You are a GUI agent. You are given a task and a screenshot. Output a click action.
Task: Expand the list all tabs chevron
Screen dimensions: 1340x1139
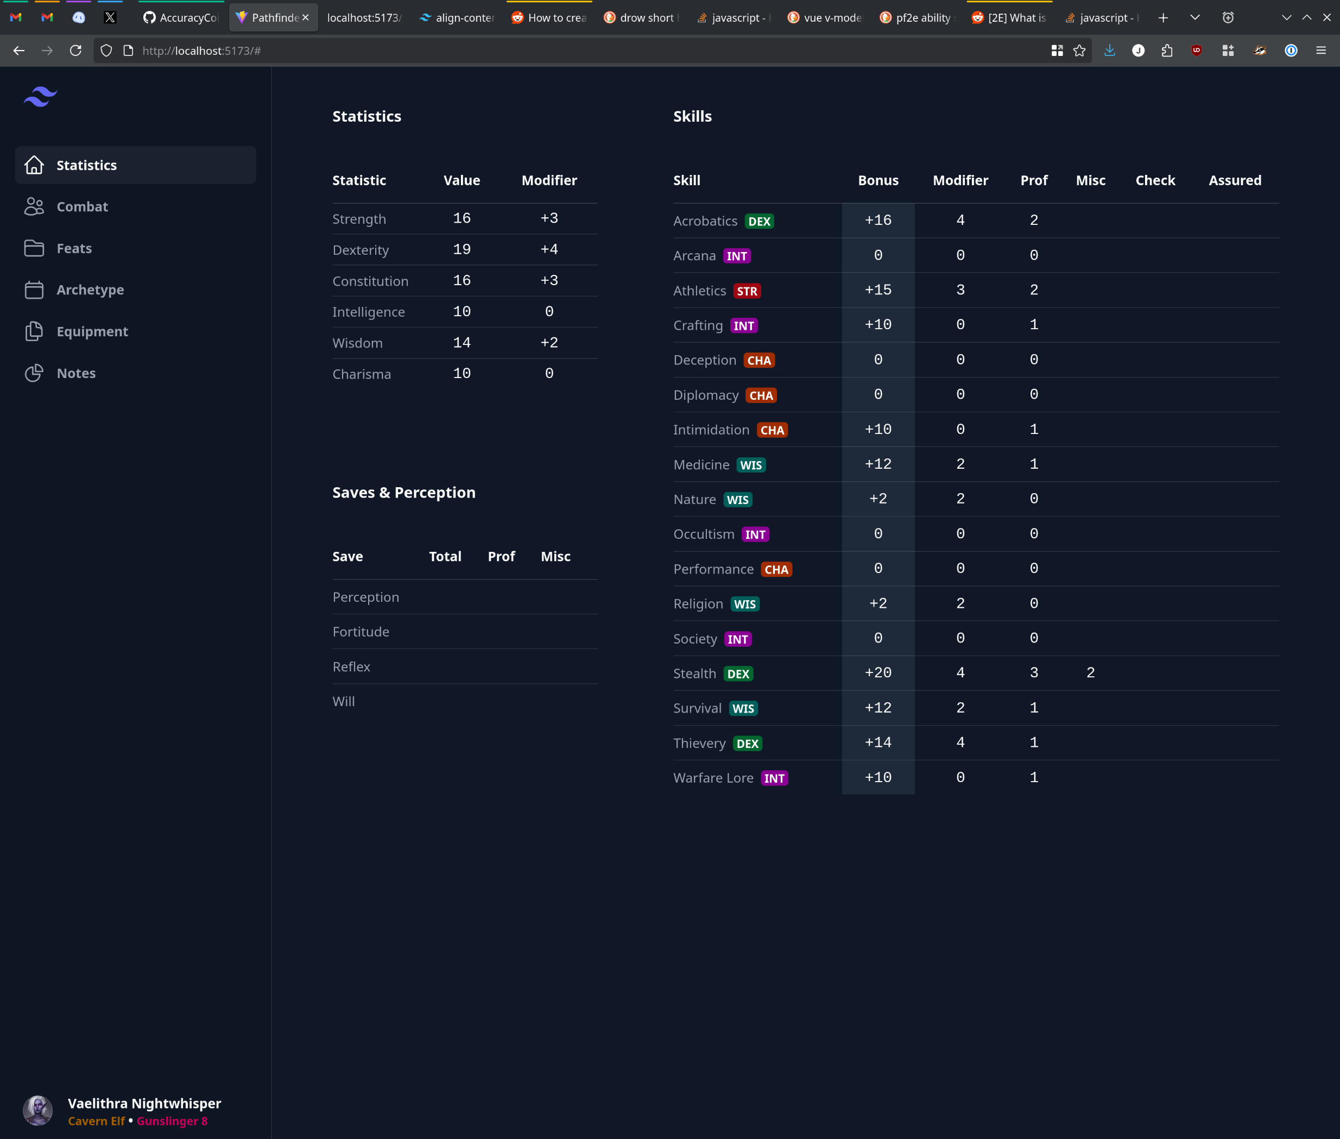tap(1195, 17)
